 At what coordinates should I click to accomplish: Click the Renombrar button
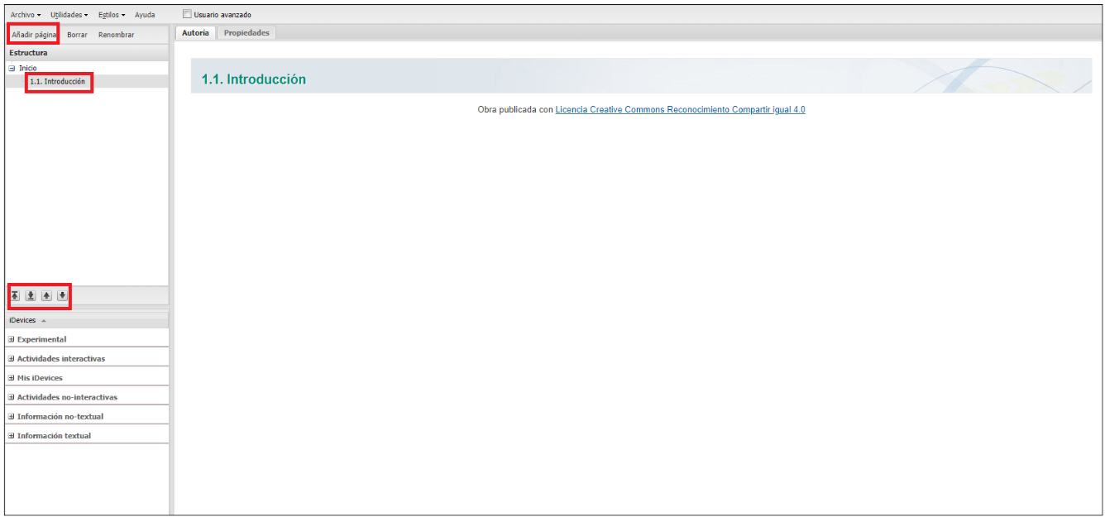click(116, 35)
